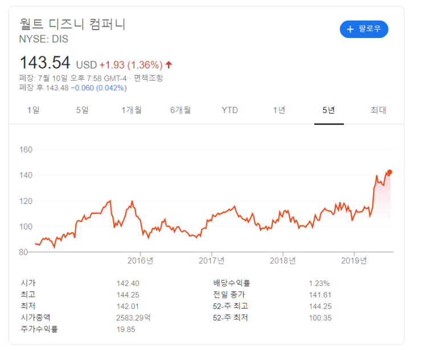Viewport: 423px width, 350px height.
Task: Click the NYSE: DIS ticker label
Action: (x=43, y=39)
